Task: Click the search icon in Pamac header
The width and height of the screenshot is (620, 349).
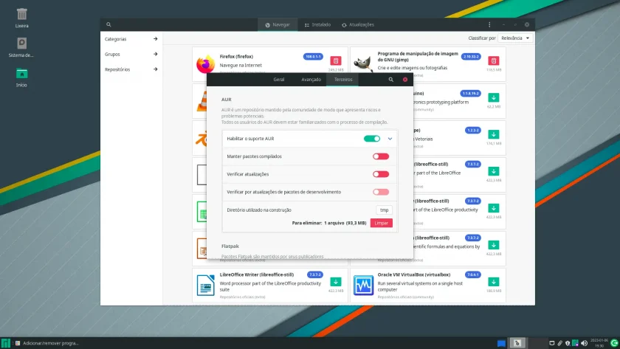Action: 108,24
